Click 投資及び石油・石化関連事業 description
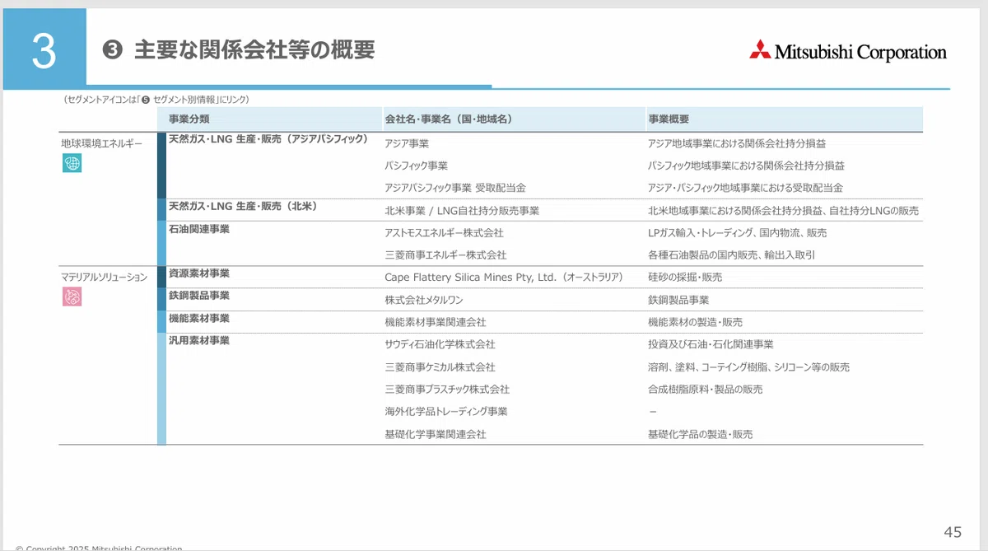The width and height of the screenshot is (988, 551). click(711, 344)
